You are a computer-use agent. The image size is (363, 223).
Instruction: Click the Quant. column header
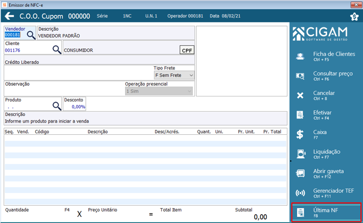[x=204, y=132]
